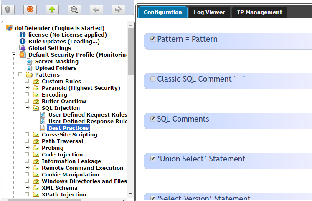Click the Server Masking page icon

(x=29, y=61)
